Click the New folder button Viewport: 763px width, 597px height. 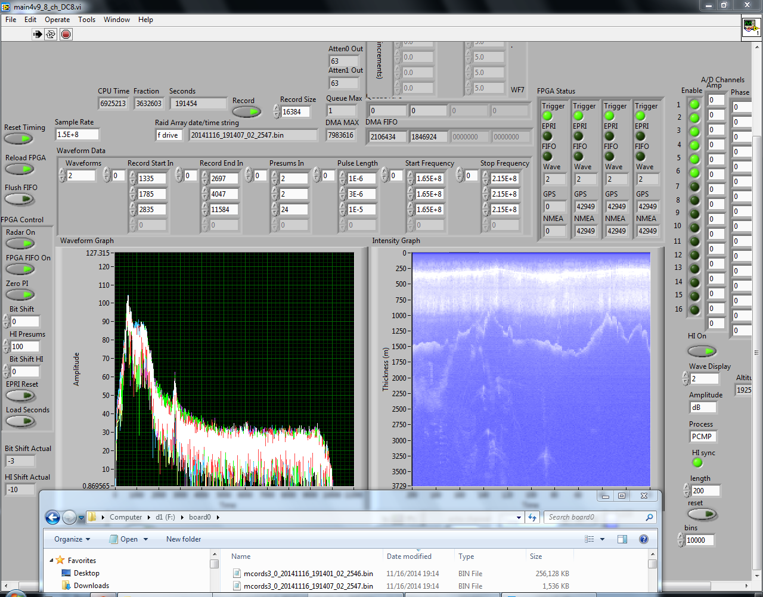coord(184,539)
